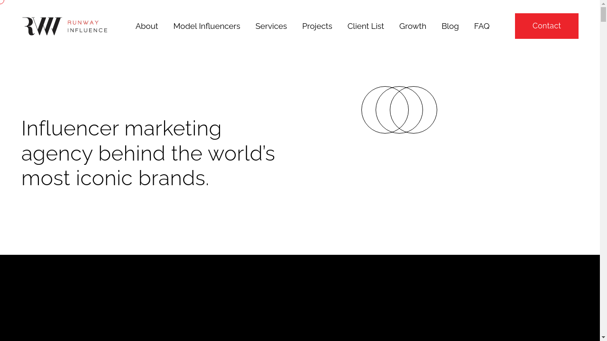Select Growth in the navigation bar
Image resolution: width=607 pixels, height=341 pixels.
click(x=413, y=26)
